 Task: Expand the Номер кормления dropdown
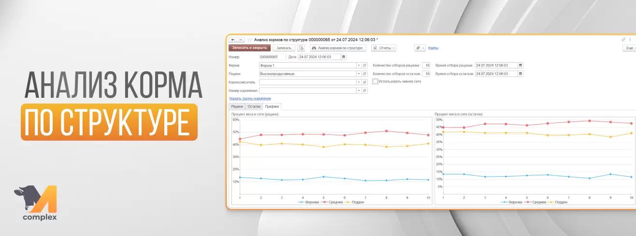click(x=359, y=91)
